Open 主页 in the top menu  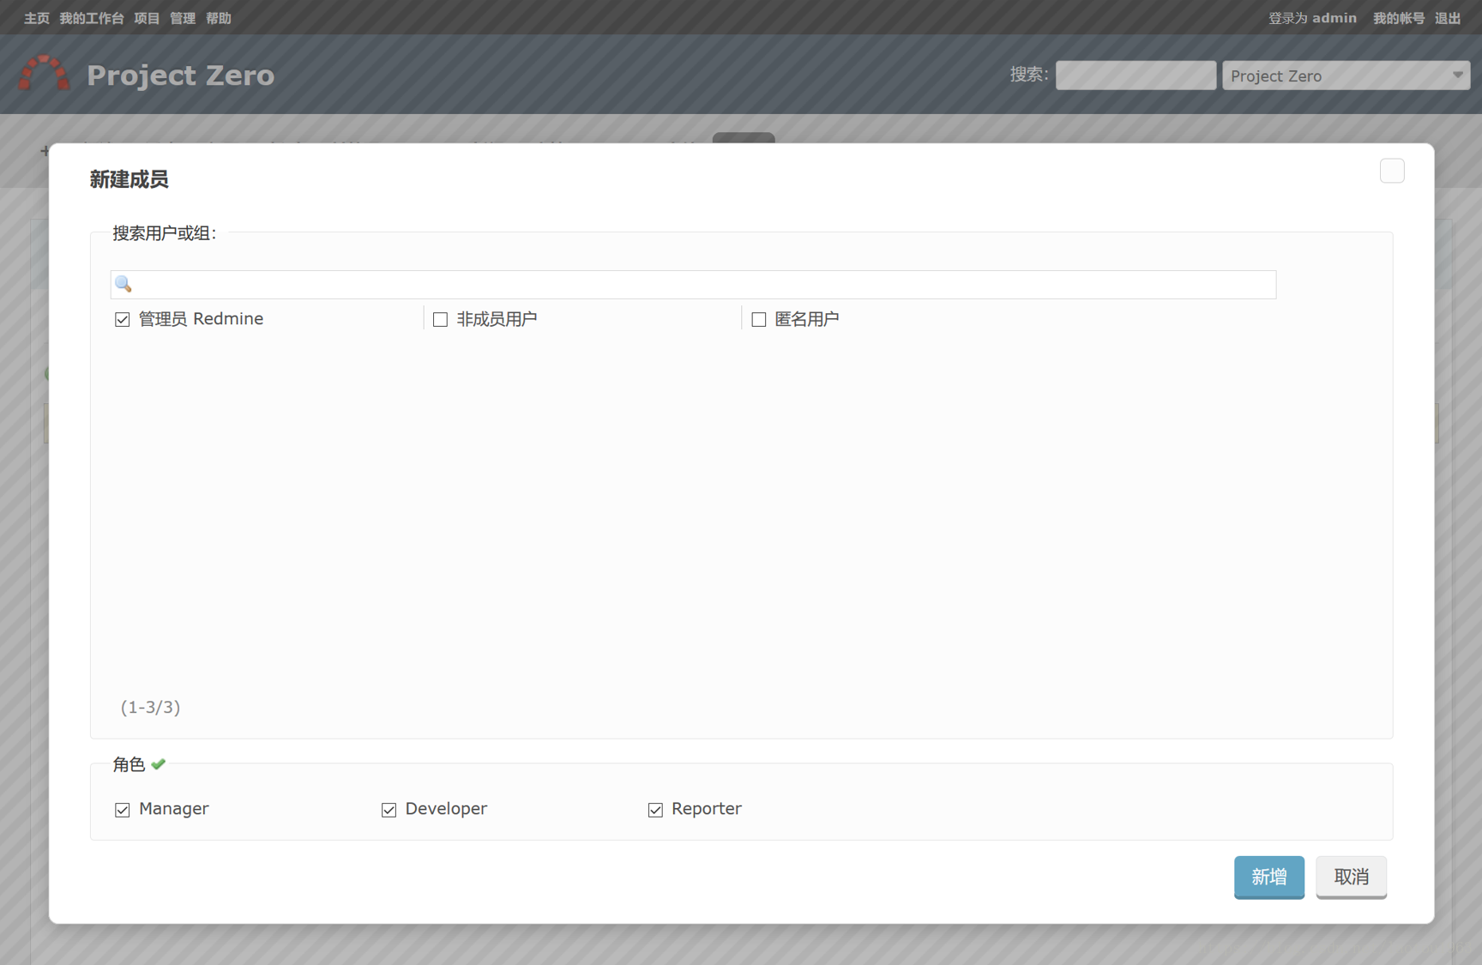[37, 18]
